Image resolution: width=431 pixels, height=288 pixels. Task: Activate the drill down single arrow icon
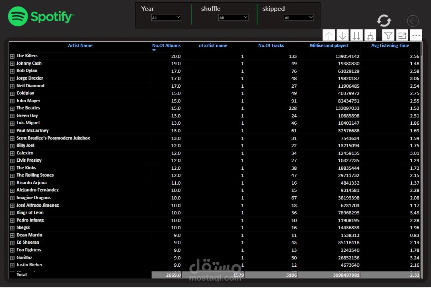tap(343, 35)
